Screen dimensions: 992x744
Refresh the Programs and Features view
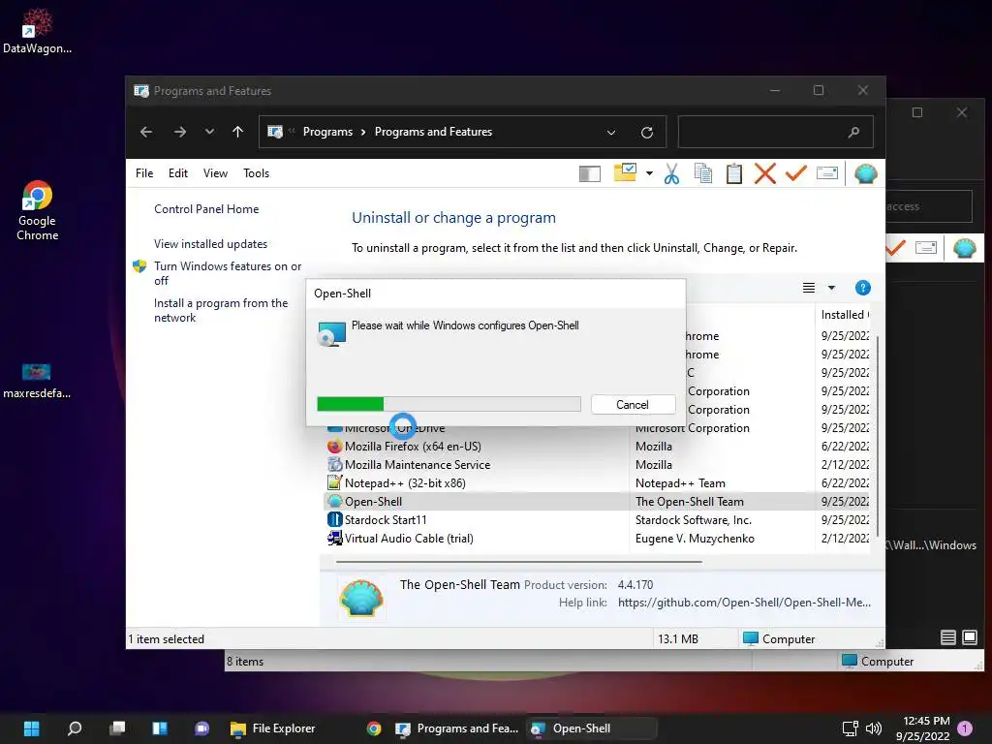click(646, 132)
